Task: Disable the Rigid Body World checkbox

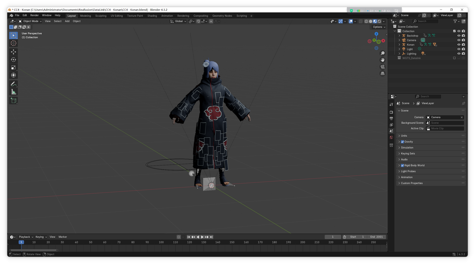Action: [402, 166]
